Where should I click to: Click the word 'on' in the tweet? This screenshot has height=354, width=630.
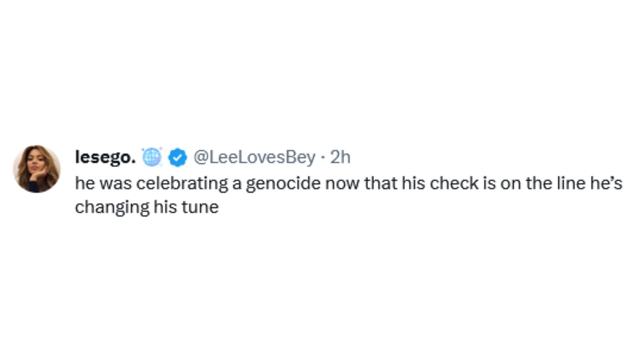511,184
